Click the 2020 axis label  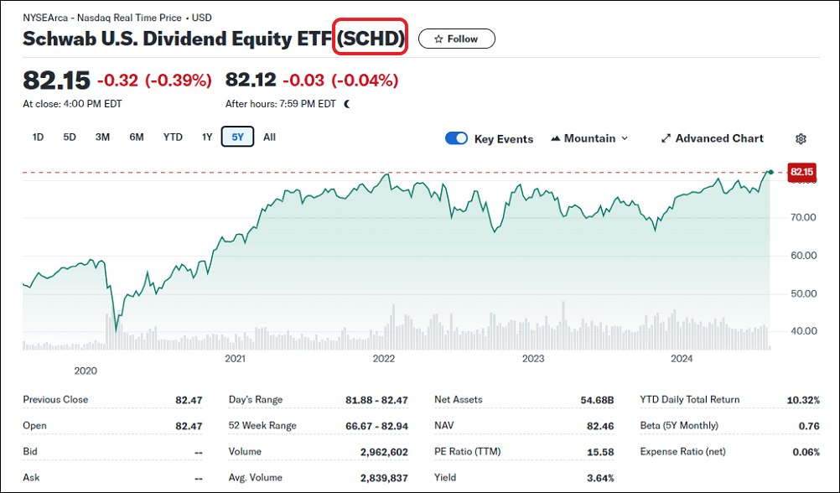click(86, 371)
